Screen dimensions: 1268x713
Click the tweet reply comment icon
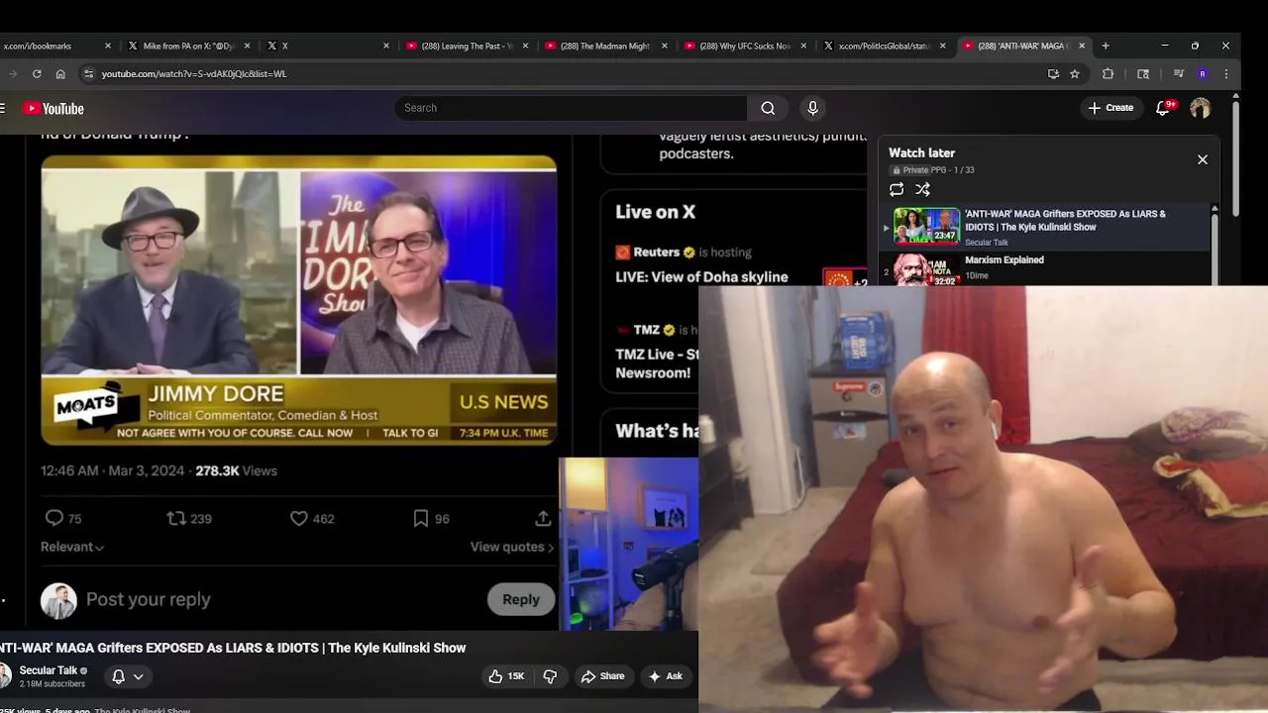[54, 518]
